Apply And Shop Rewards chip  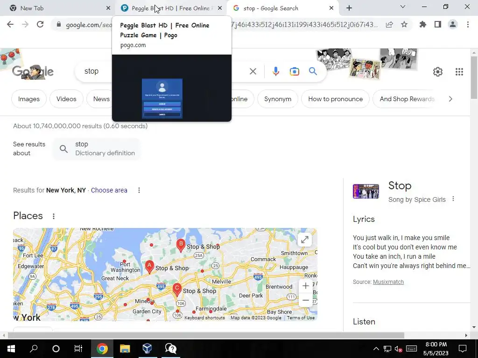407,99
